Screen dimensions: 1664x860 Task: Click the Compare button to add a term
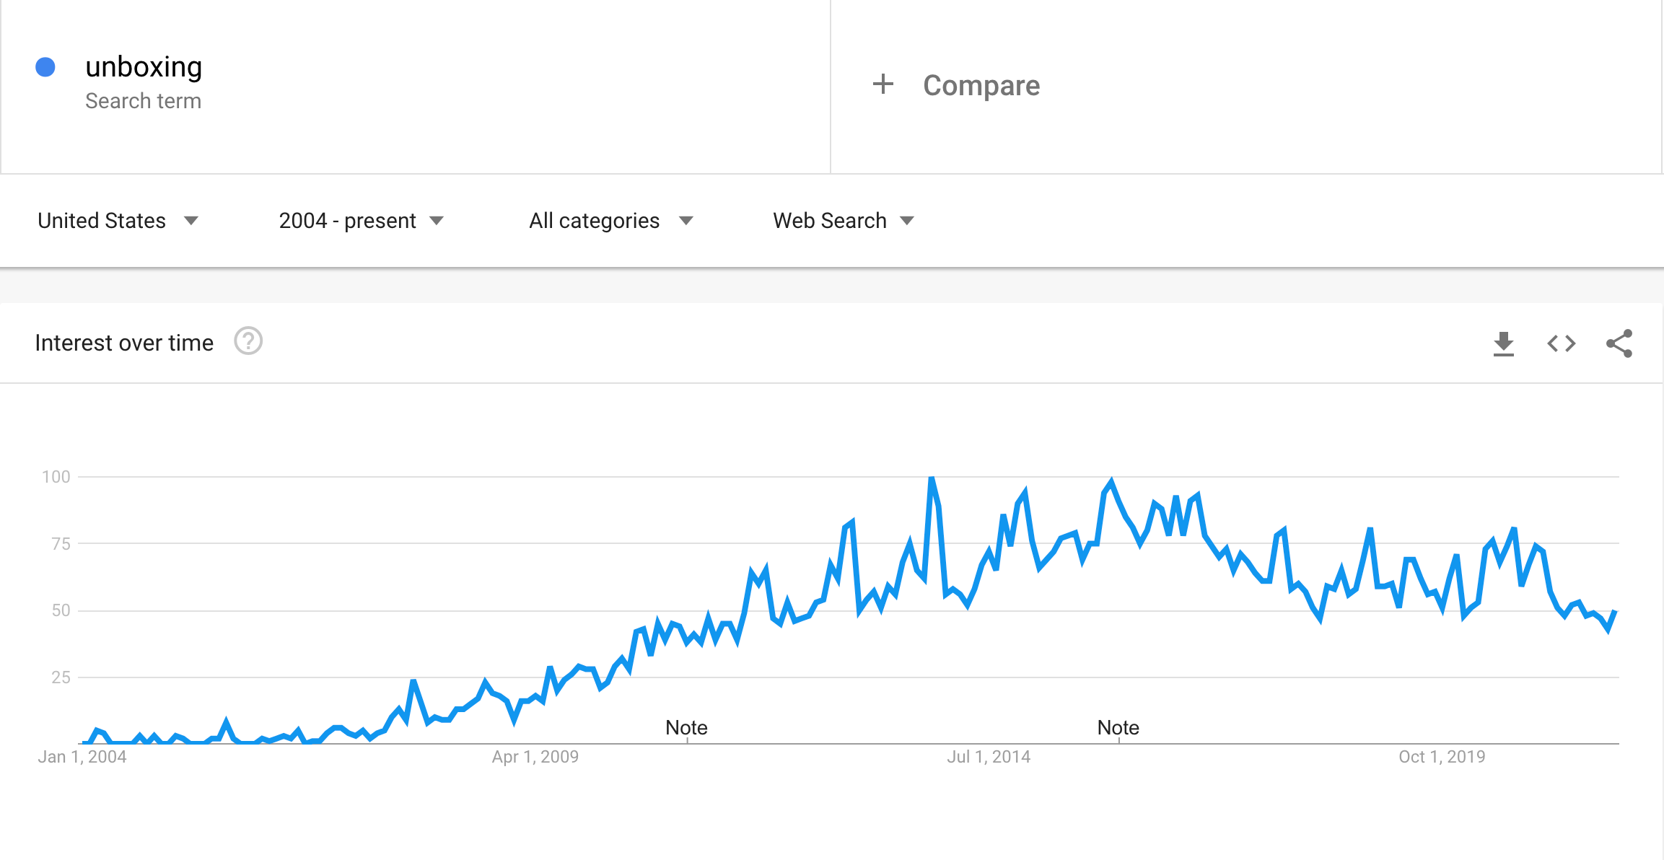click(x=981, y=86)
